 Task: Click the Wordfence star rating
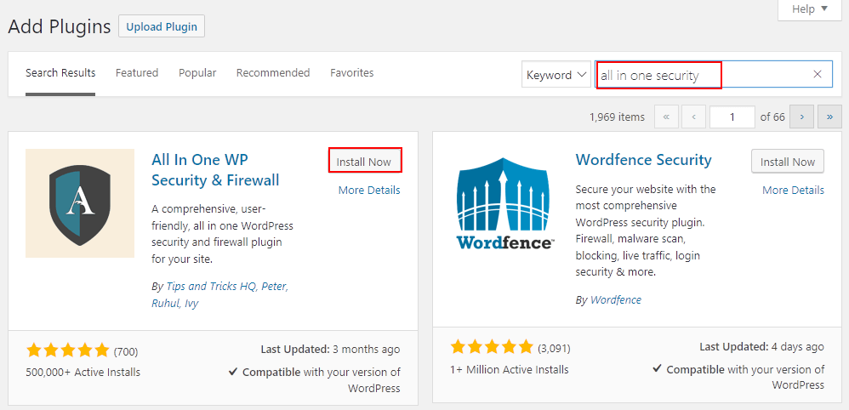tap(492, 347)
